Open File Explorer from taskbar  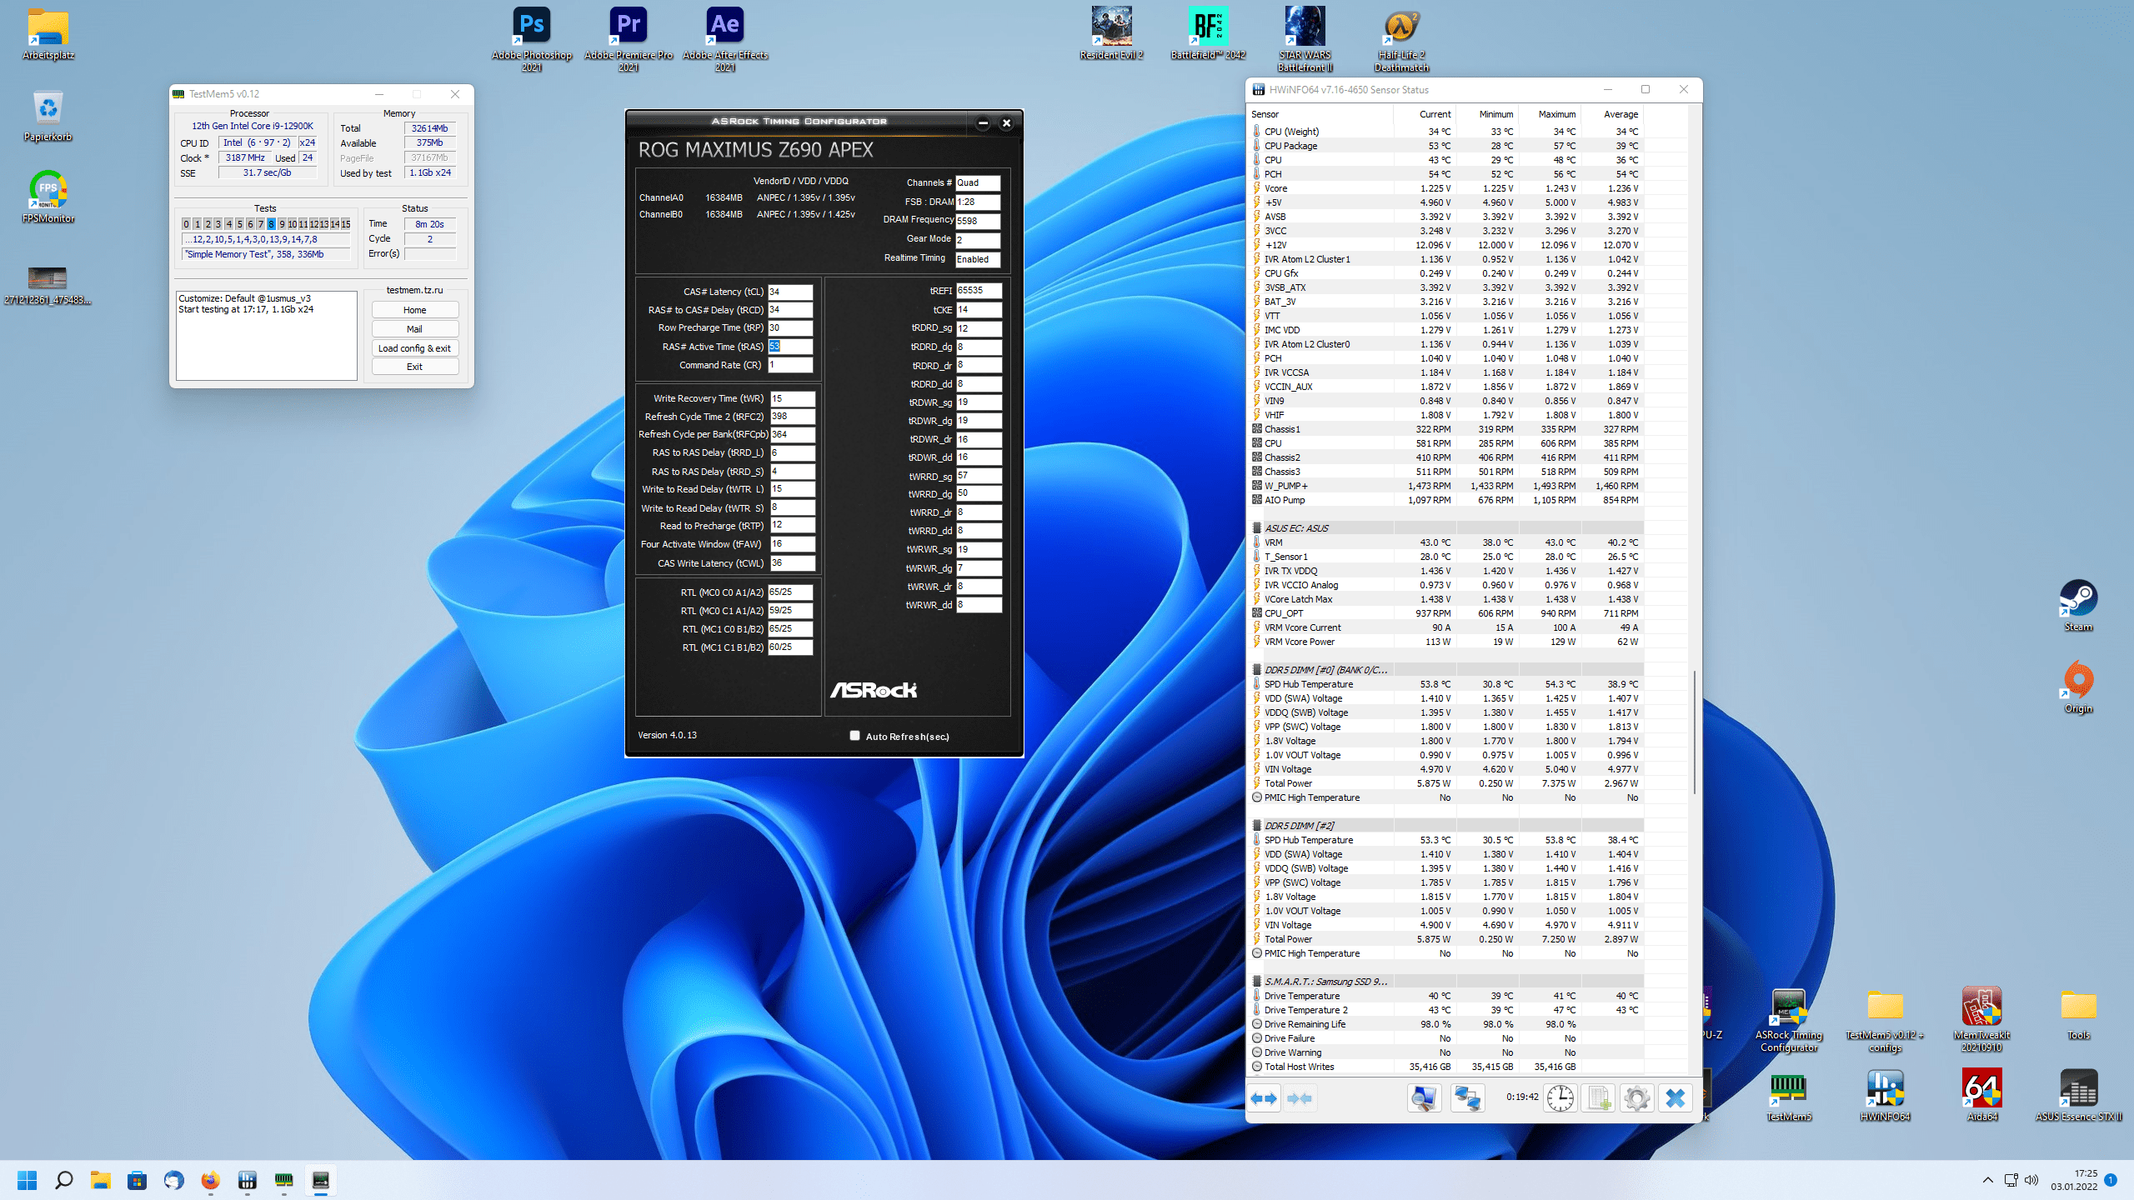point(100,1181)
